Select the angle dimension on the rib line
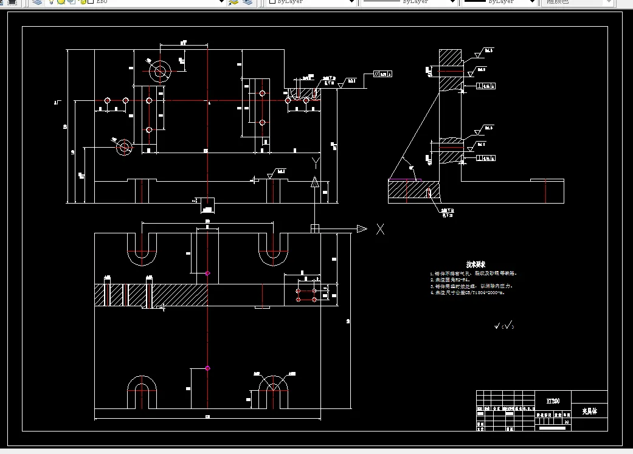Image resolution: width=633 pixels, height=454 pixels. [412, 167]
